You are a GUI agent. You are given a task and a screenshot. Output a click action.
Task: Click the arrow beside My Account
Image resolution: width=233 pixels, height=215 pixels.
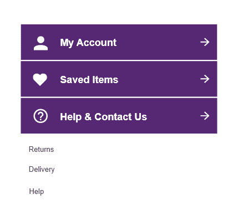pos(205,42)
